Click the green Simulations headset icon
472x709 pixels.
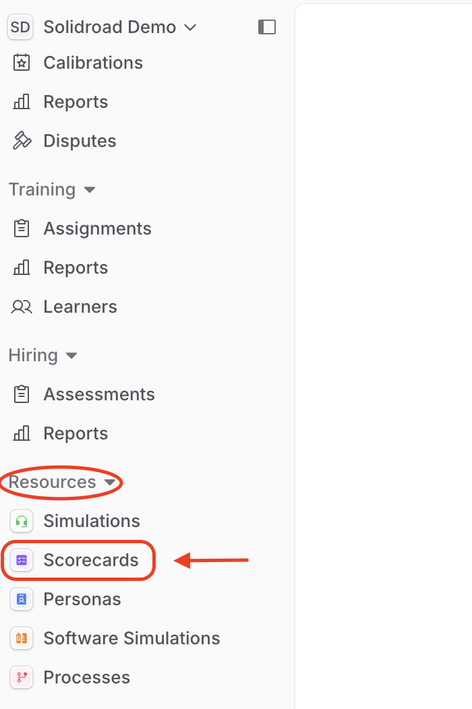click(22, 522)
